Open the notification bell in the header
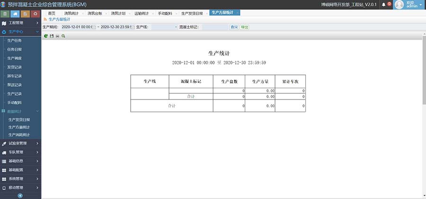The width and height of the screenshot is (426, 199). [384, 4]
